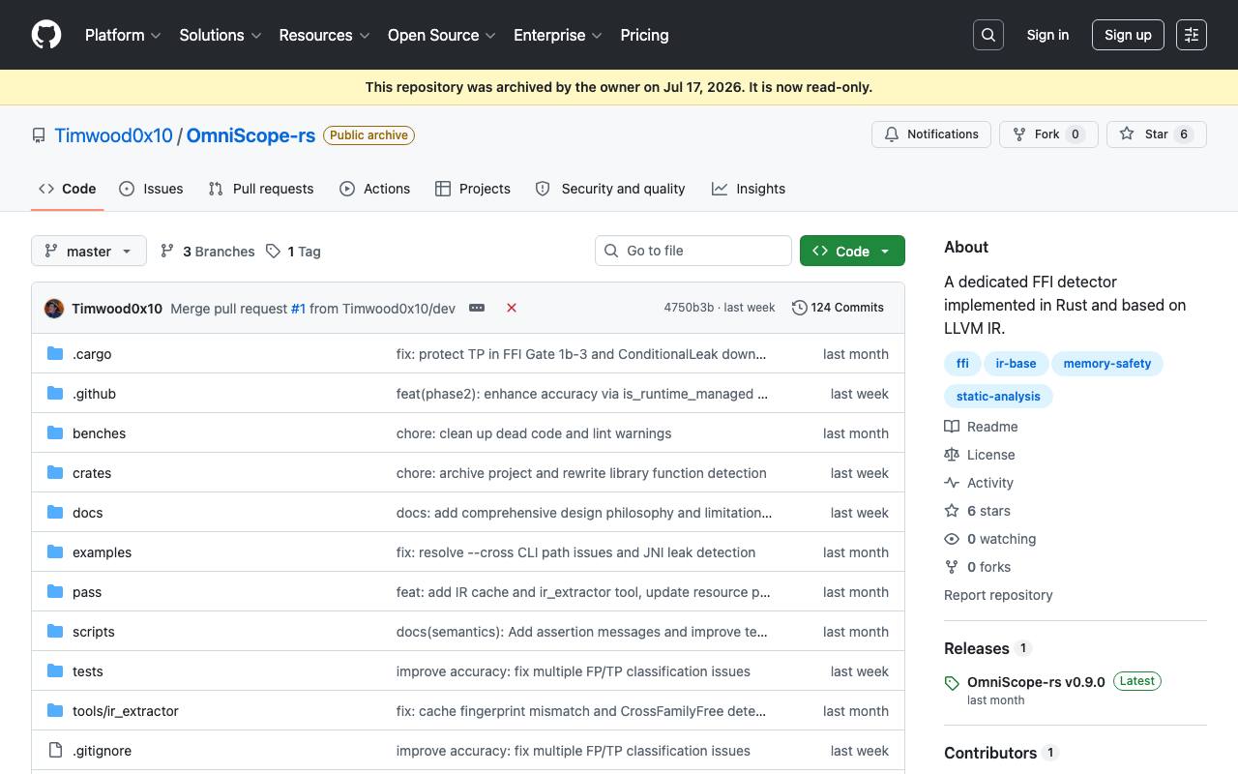Click the Go to file search field

pyautogui.click(x=693, y=251)
